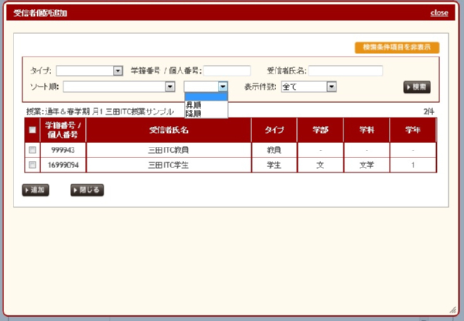Check the box for 16999094 row
The image size is (464, 321).
pos(32,165)
